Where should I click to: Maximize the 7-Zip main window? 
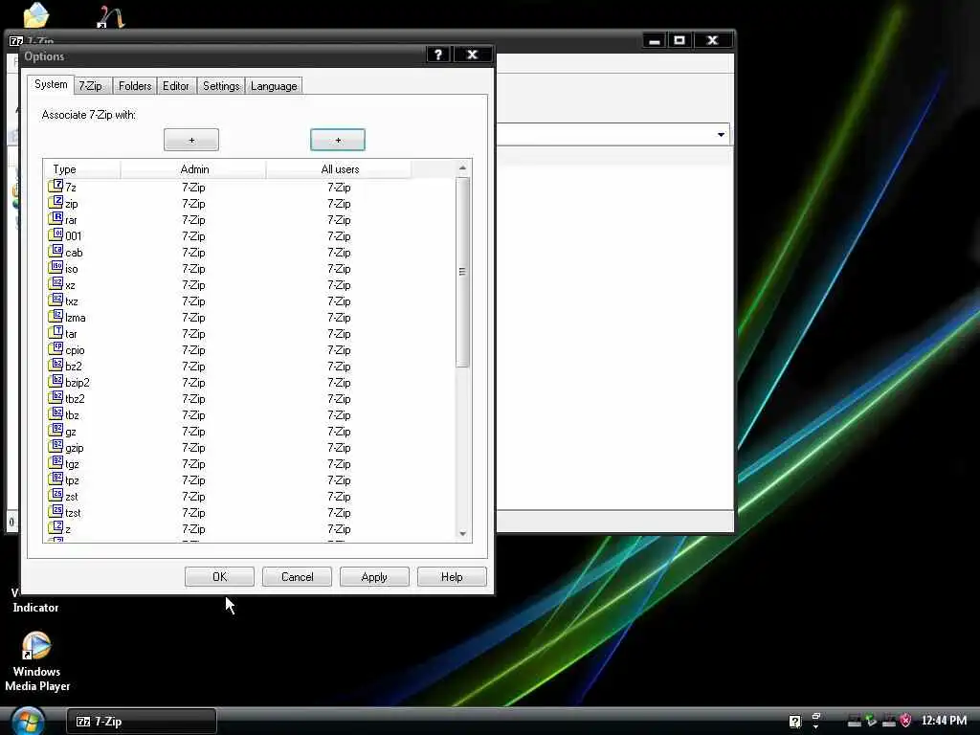point(679,40)
